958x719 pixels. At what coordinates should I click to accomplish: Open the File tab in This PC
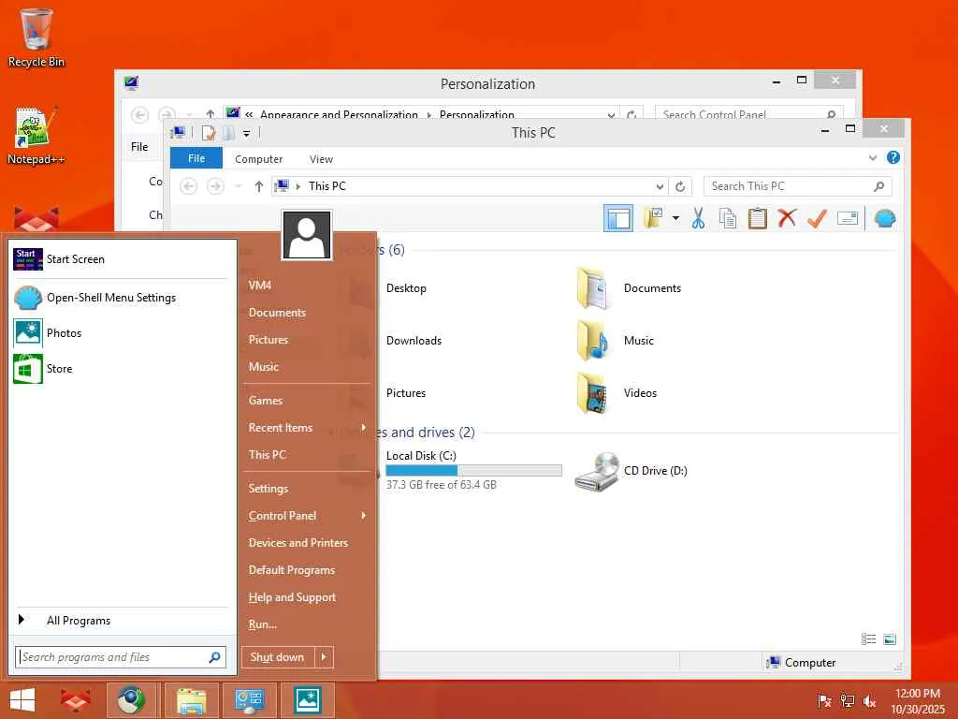[196, 158]
